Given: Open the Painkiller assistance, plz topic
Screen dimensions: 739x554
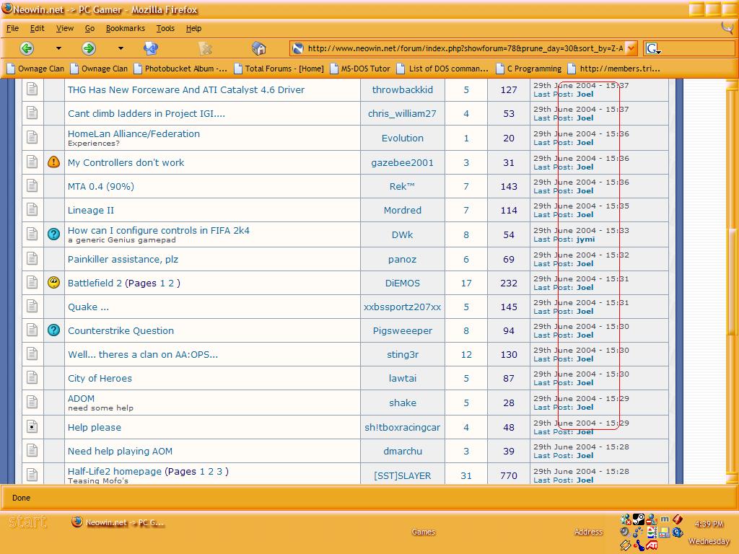Looking at the screenshot, I should (x=123, y=259).
